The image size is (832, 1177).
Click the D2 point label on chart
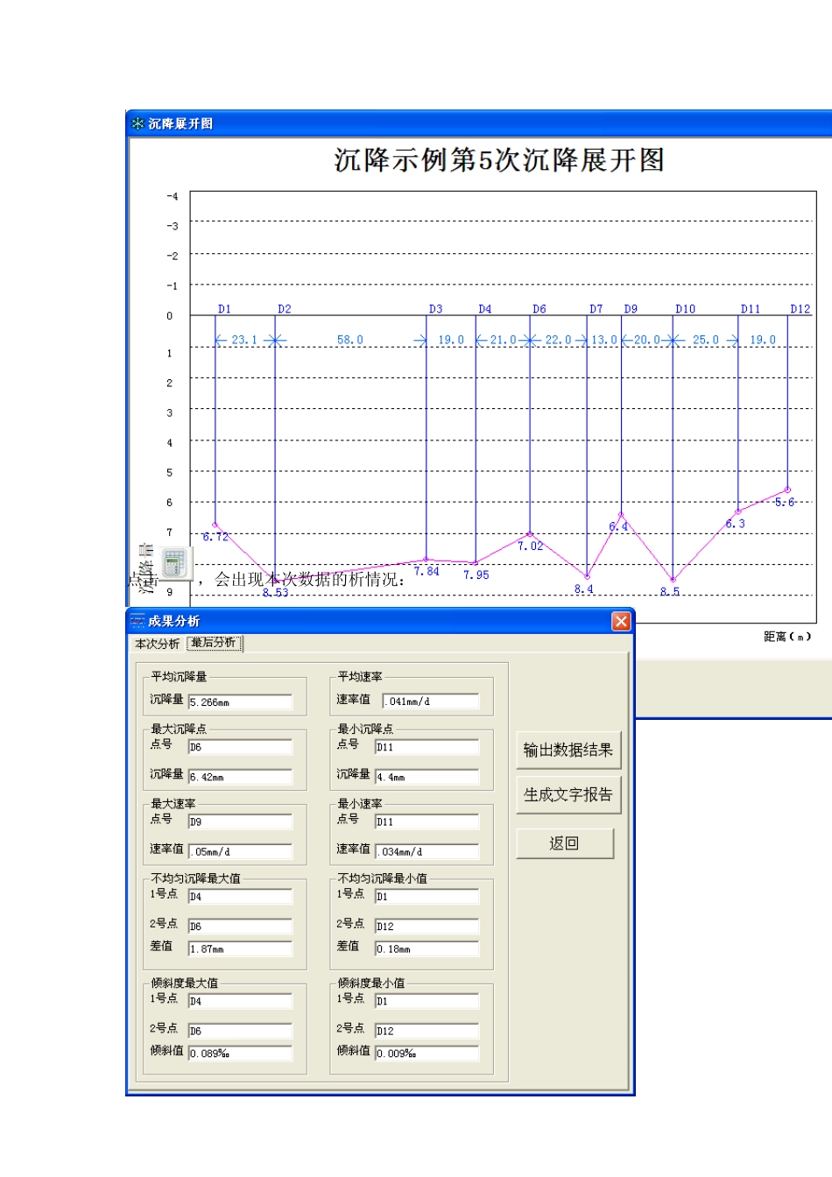click(x=284, y=309)
